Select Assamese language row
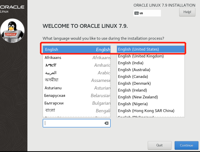The image size is (200, 152). [x=77, y=80]
